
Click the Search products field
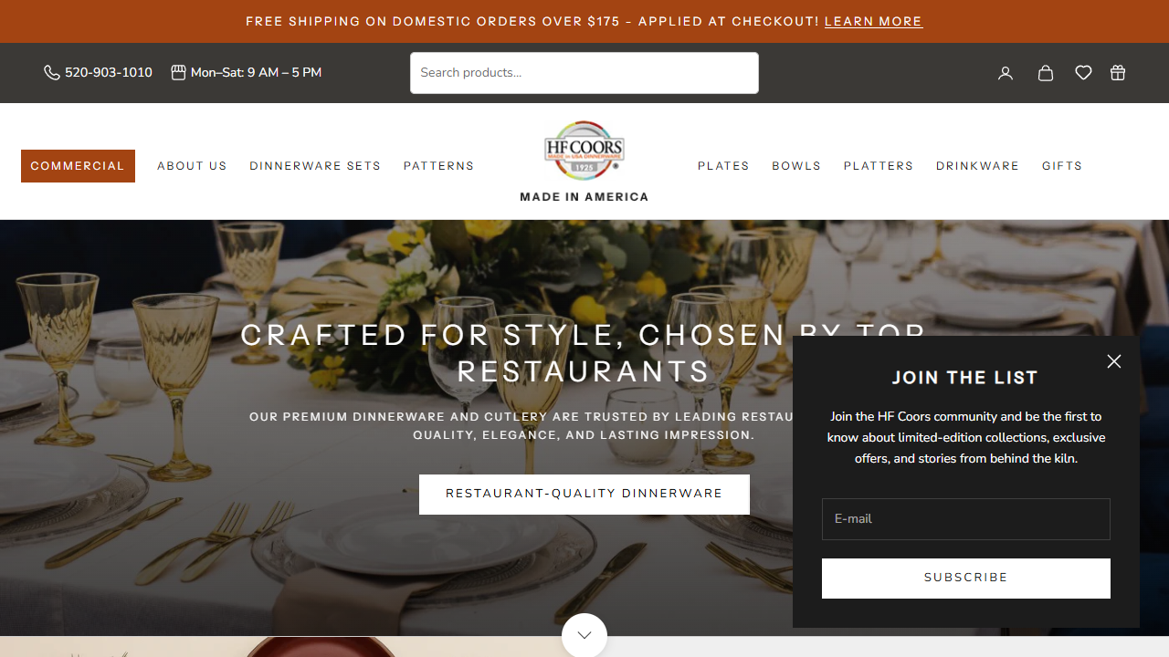coord(584,73)
